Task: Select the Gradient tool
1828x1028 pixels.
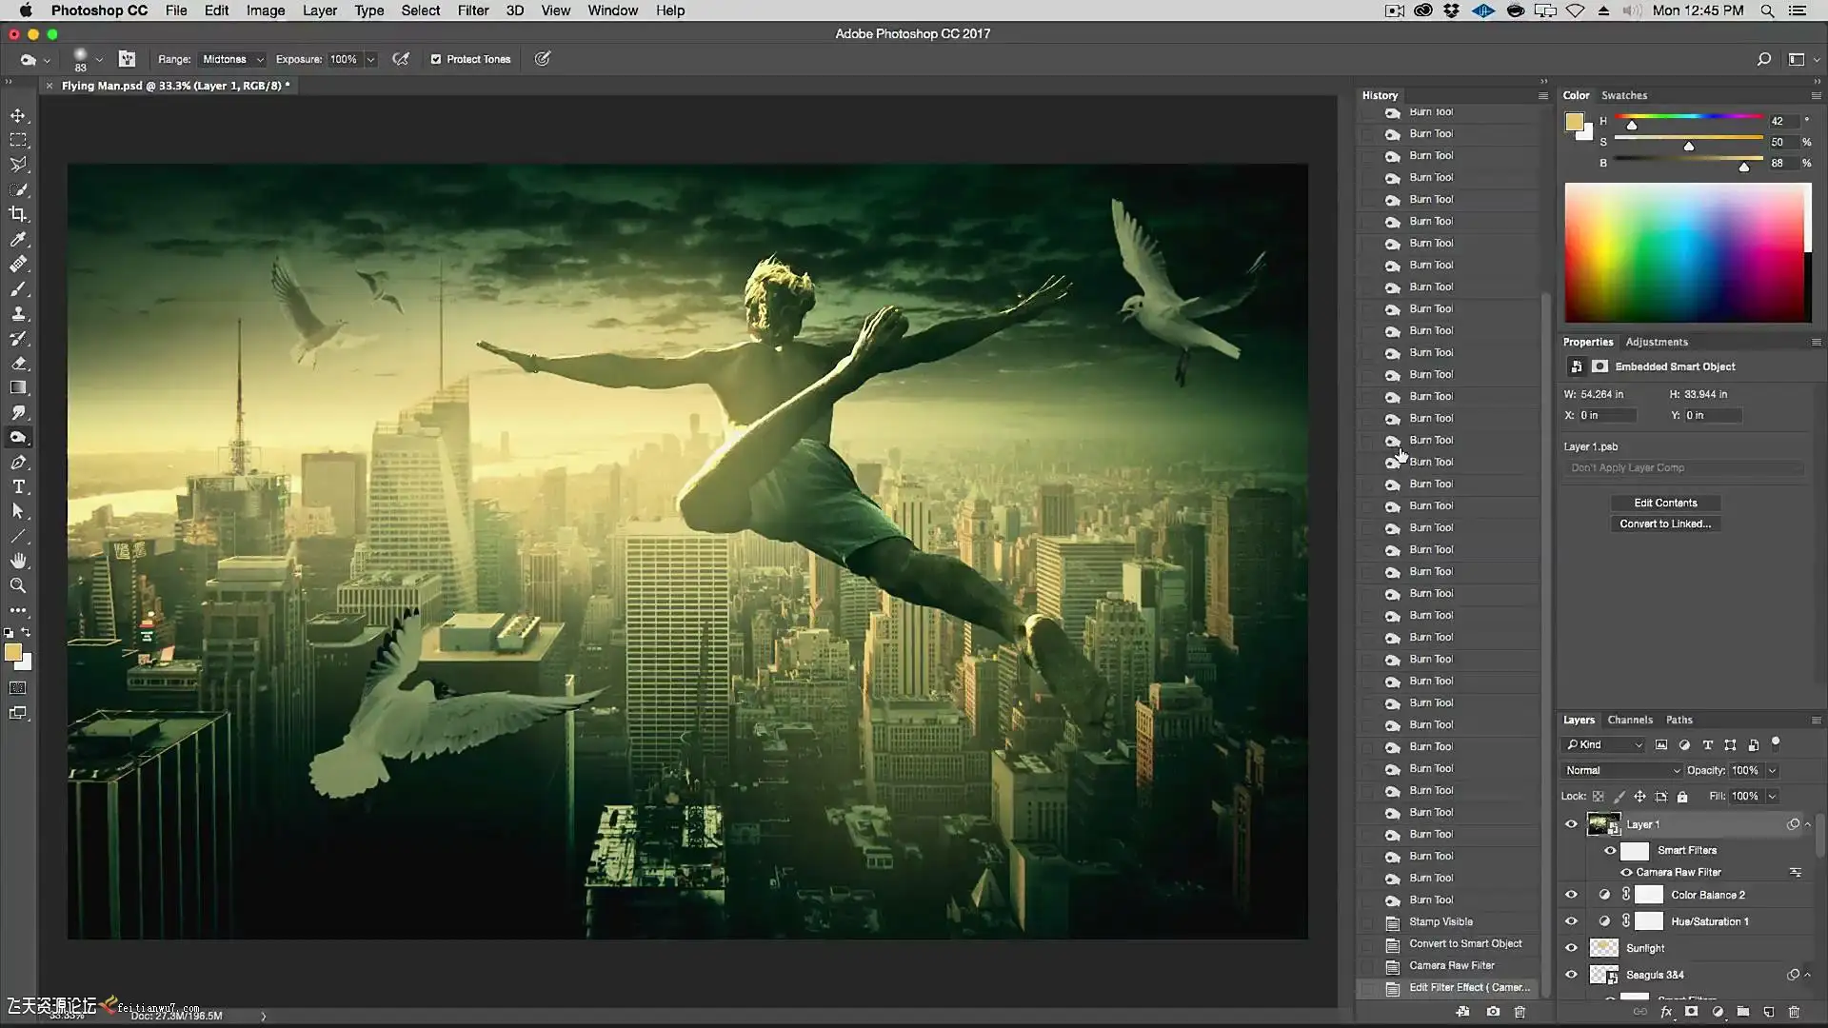Action: point(18,387)
